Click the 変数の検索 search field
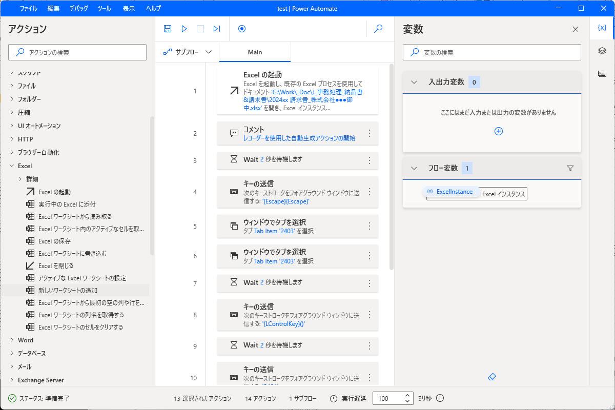This screenshot has width=615, height=410. click(x=492, y=52)
